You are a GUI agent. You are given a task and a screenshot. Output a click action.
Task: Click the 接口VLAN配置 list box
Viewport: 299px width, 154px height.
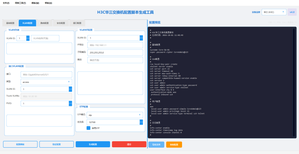39,121
